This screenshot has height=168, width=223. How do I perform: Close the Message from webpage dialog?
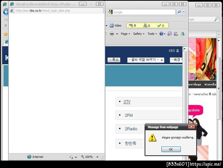click(191, 127)
